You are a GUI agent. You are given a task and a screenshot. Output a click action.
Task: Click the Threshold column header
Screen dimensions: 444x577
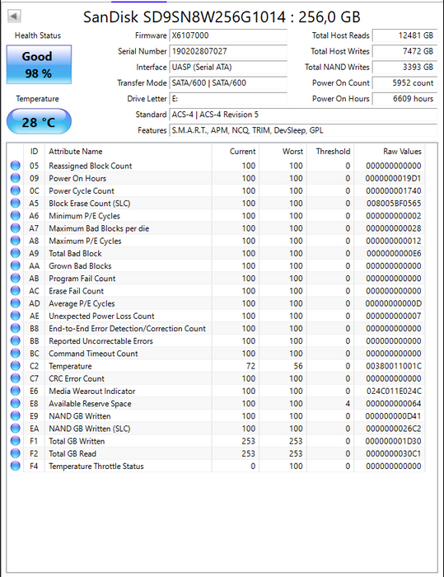click(x=330, y=151)
